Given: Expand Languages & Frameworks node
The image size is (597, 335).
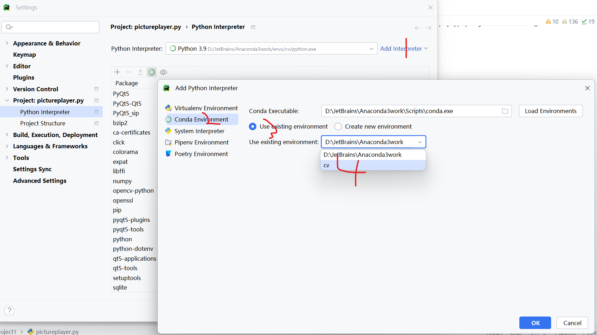Looking at the screenshot, I should (x=7, y=146).
